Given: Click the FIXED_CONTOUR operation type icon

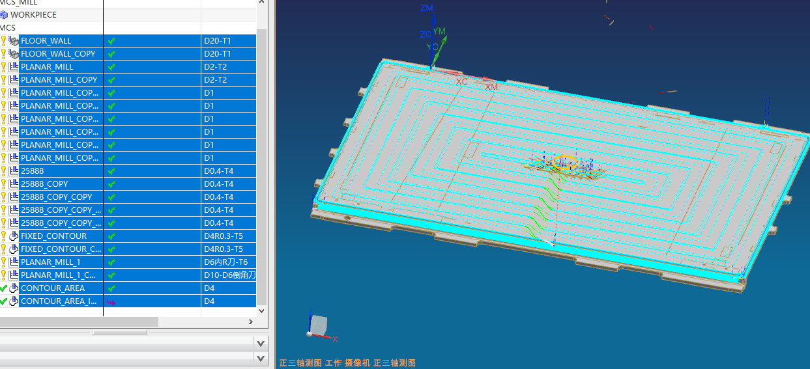Looking at the screenshot, I should [14, 236].
